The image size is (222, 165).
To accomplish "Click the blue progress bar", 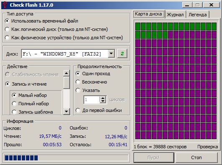I will point(66,158).
